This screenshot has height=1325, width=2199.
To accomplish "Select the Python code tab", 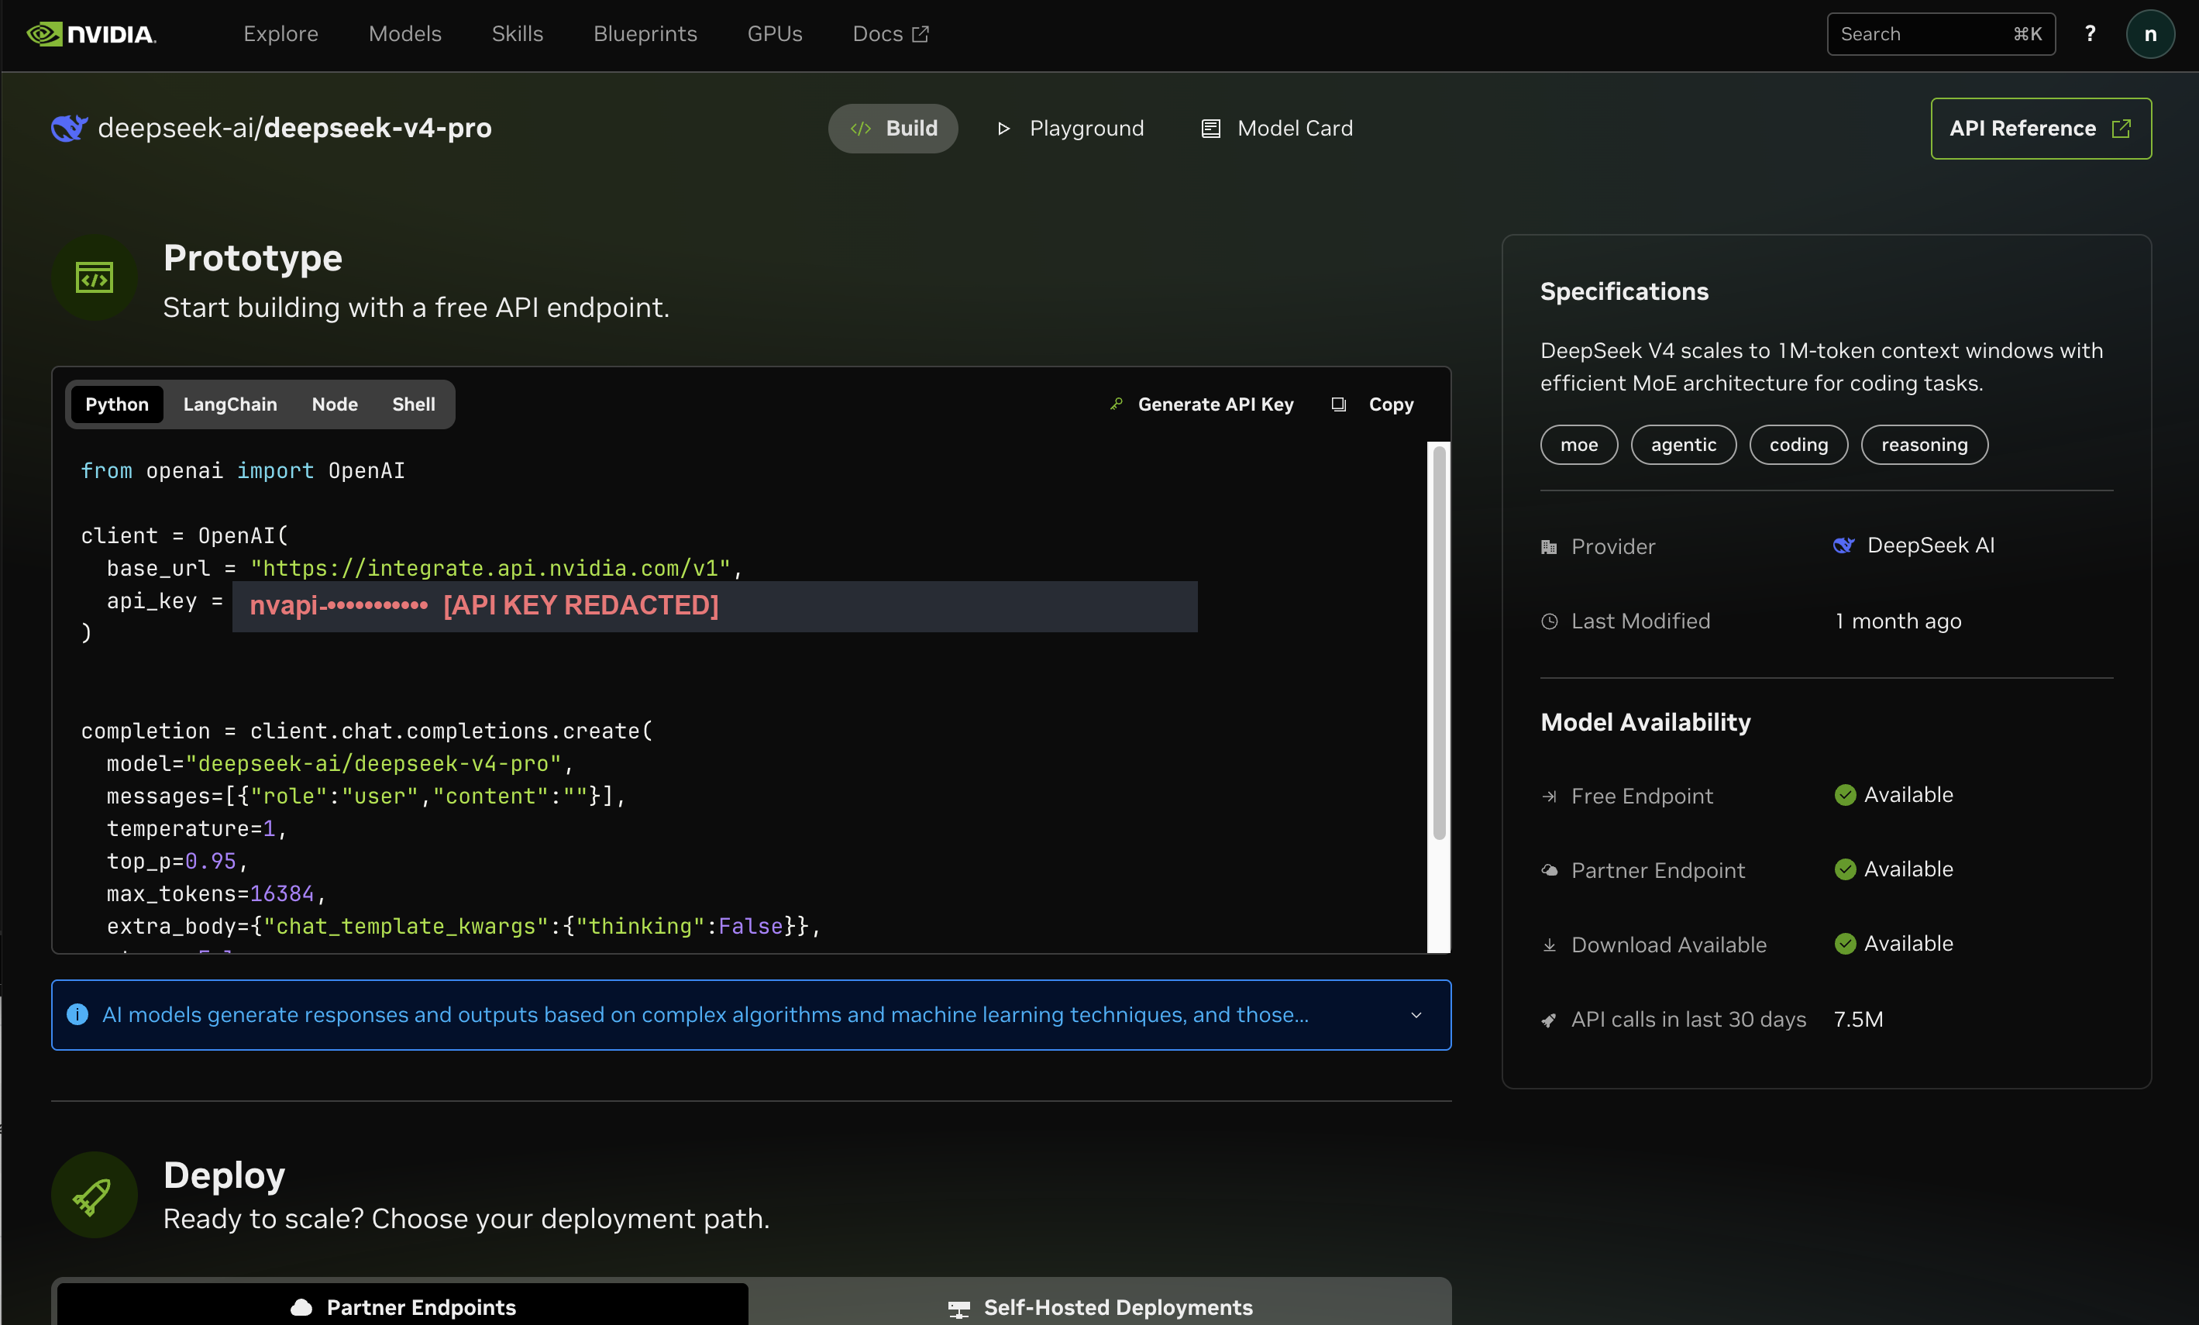I will [117, 404].
